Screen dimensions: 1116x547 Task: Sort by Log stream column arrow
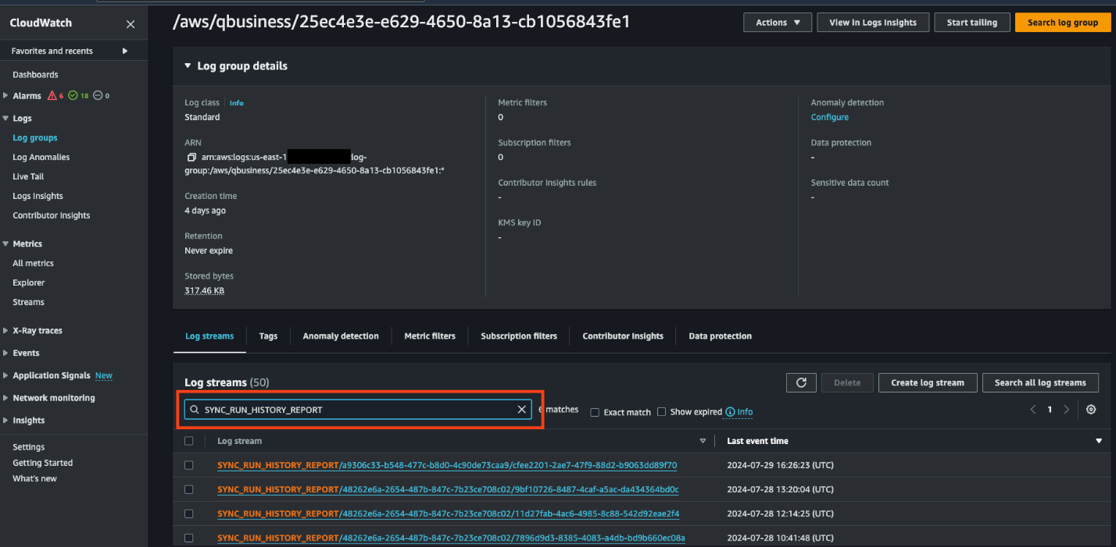click(x=703, y=442)
